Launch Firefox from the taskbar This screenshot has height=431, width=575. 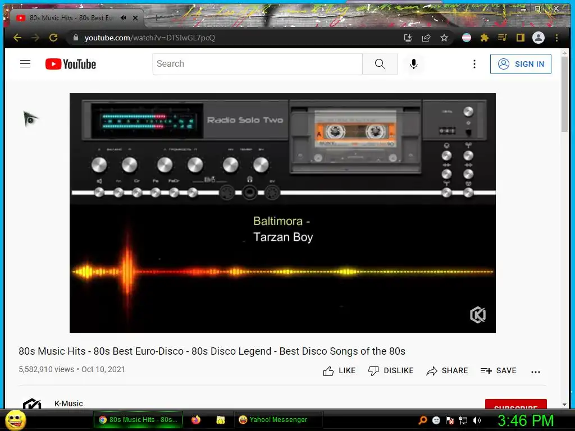click(x=196, y=420)
